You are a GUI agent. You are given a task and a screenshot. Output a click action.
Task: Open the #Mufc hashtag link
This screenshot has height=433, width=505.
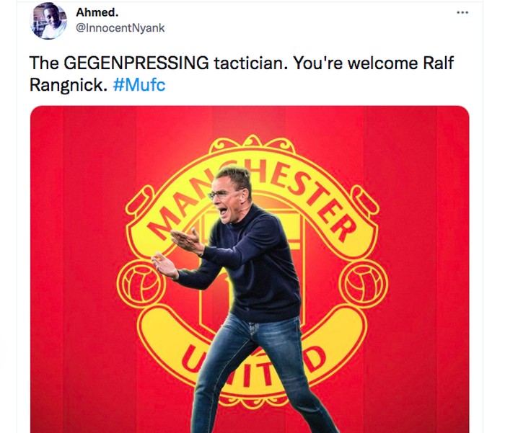(139, 84)
